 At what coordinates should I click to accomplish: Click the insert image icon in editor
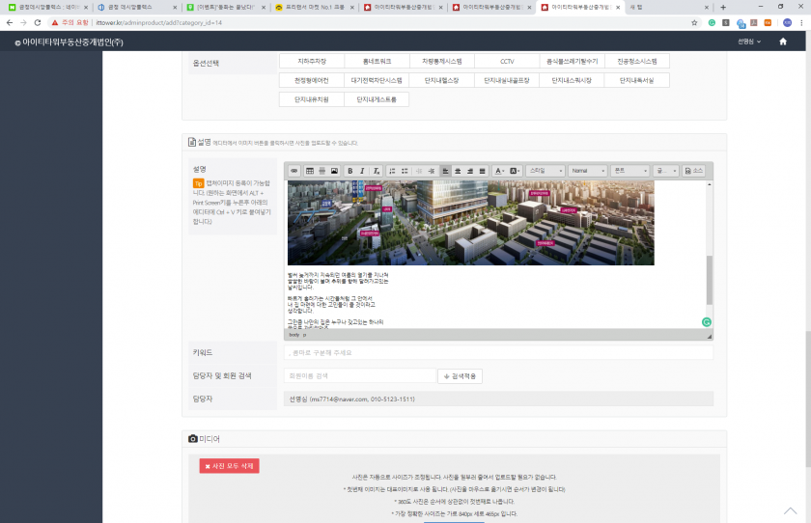334,171
